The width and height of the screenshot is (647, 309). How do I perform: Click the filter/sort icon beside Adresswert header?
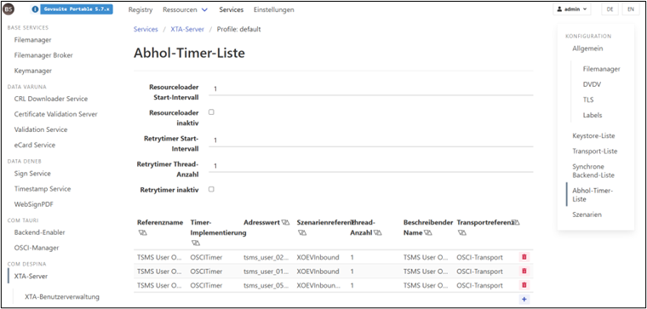tap(285, 222)
